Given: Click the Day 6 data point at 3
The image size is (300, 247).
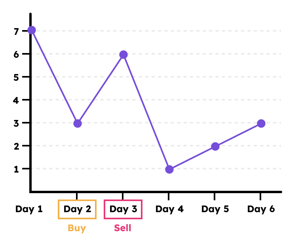Looking at the screenshot, I should [x=261, y=123].
